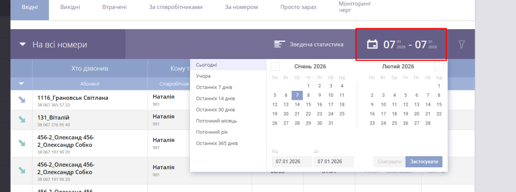
Task: Click the Від date input field
Action: pyautogui.click(x=292, y=162)
